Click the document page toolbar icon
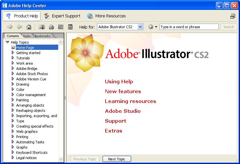The height and width of the screenshot is (164, 240). pos(70,27)
